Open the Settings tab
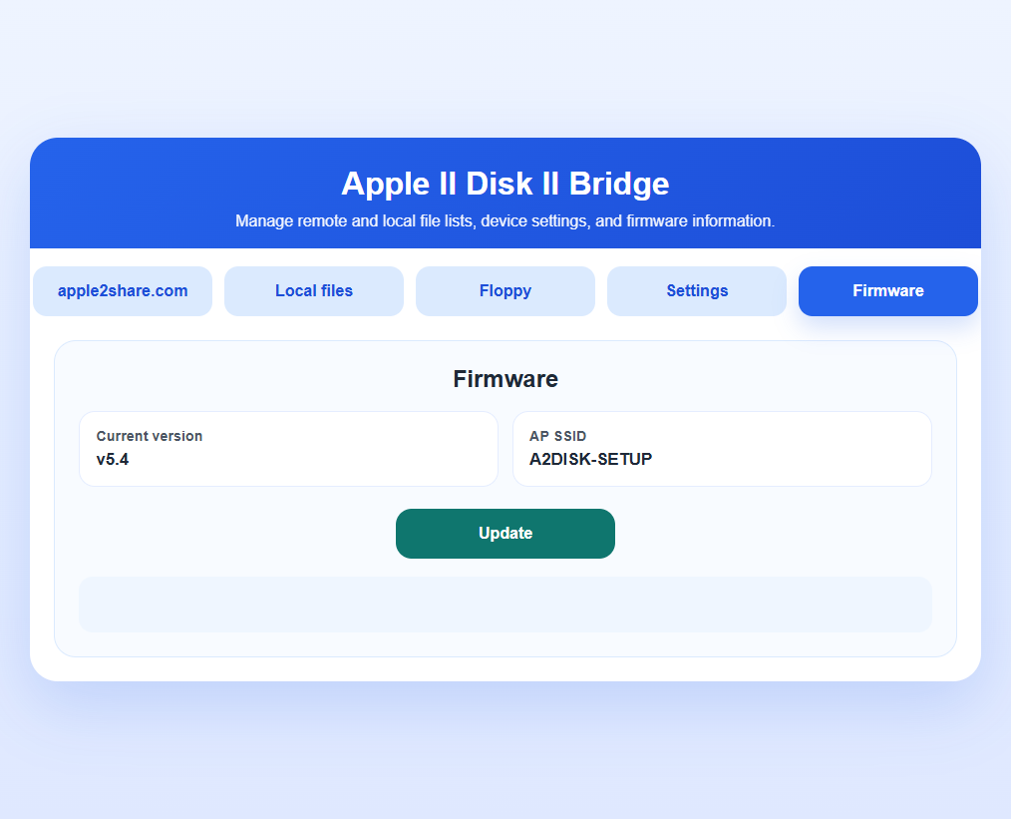The height and width of the screenshot is (819, 1011). [697, 291]
